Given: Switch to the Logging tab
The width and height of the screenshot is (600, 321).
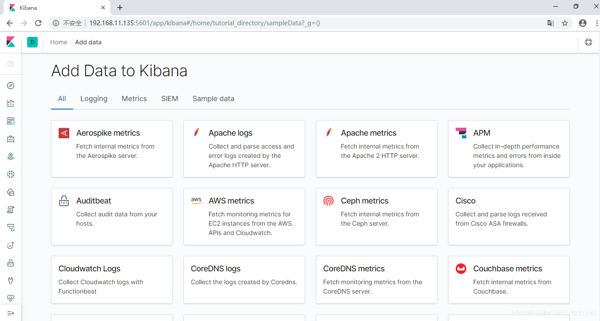Looking at the screenshot, I should click(94, 99).
